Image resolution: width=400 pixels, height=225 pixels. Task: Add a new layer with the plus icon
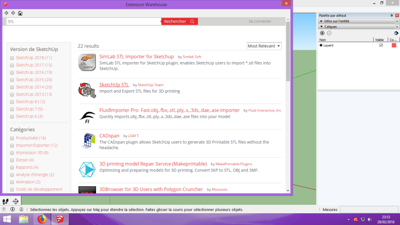pos(322,33)
